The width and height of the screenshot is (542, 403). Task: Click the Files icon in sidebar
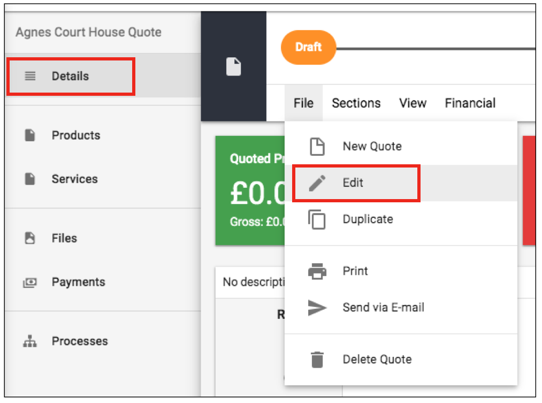point(30,238)
